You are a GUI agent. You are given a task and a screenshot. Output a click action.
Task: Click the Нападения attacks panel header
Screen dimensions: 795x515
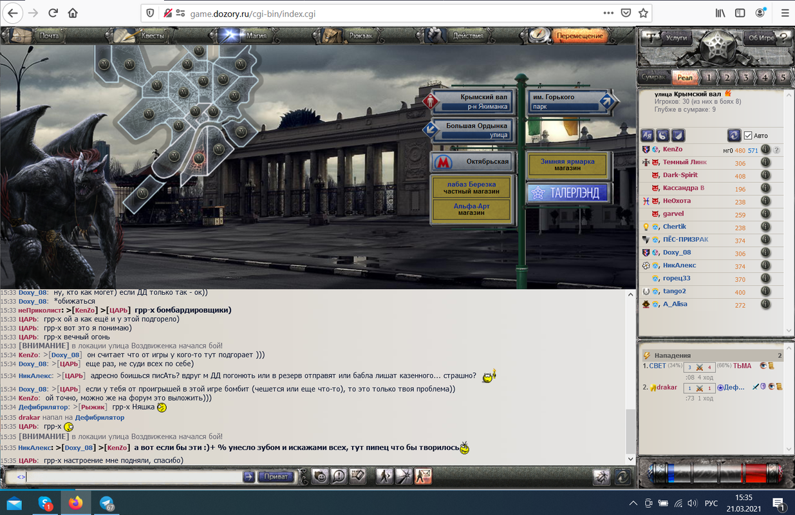[x=712, y=355]
